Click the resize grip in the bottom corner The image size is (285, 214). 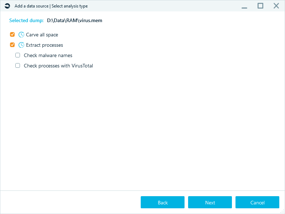pyautogui.click(x=283, y=212)
